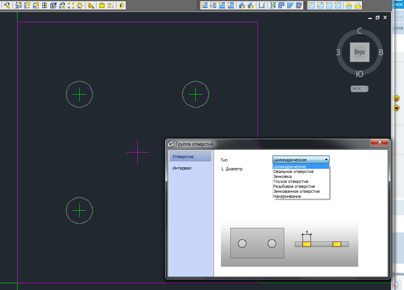This screenshot has height=290, width=404.
Task: Expand the МСК coordinate system dropdown
Action: [359, 89]
